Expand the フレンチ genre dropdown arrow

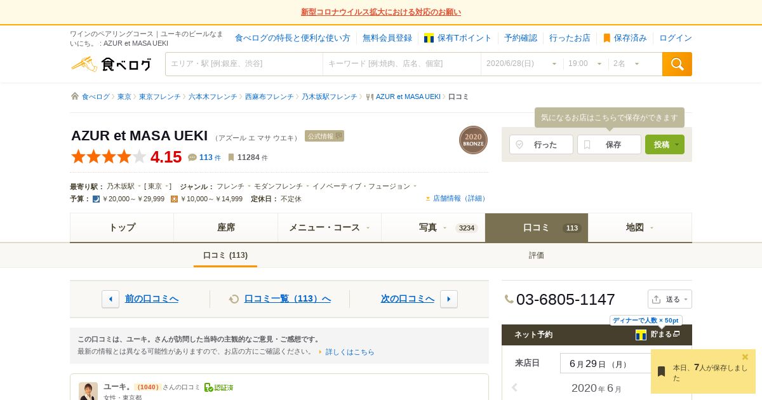249,186
